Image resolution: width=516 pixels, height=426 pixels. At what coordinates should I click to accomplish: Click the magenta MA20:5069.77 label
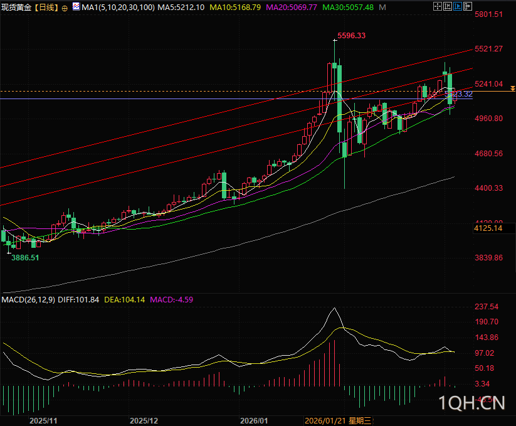pos(293,8)
